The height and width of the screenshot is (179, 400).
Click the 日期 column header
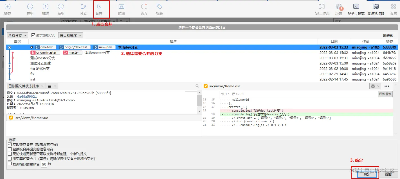pos(334,42)
